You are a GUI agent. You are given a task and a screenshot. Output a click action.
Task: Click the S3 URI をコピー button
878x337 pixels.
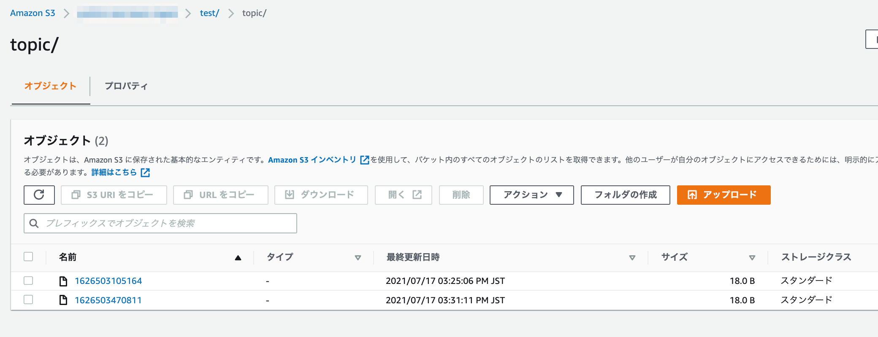coord(114,195)
